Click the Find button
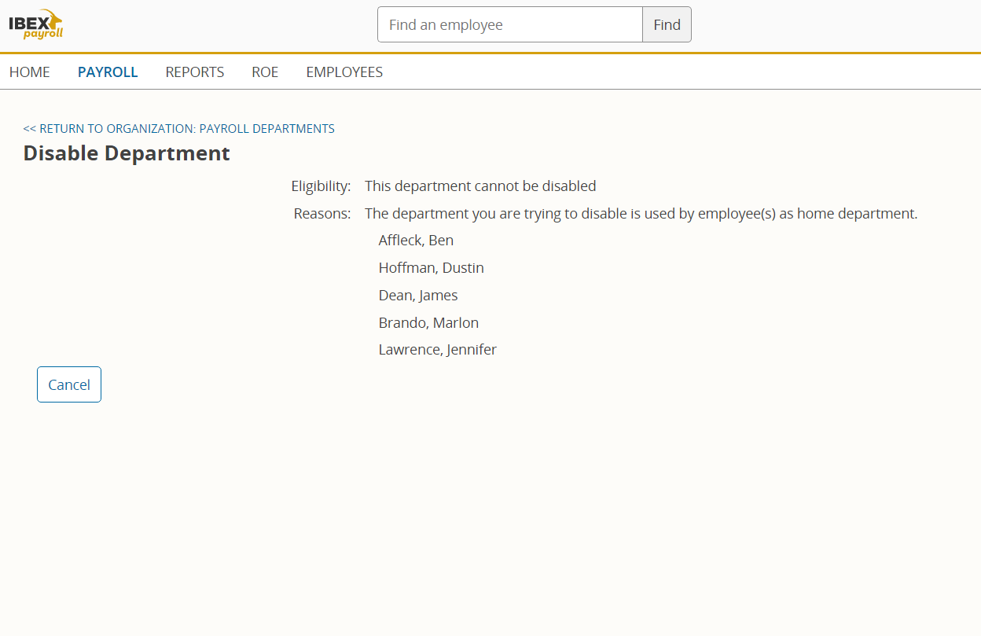 pyautogui.click(x=667, y=24)
